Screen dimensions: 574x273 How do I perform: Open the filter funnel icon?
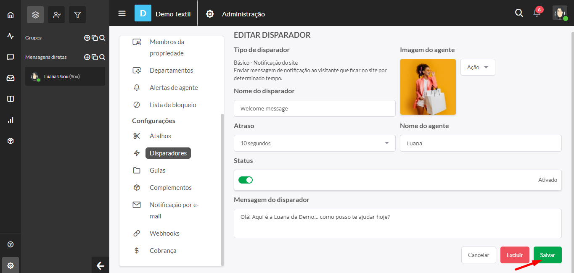(x=77, y=15)
